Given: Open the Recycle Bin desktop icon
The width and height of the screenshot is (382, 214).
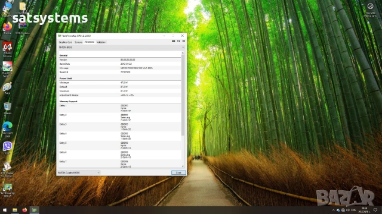Looking at the screenshot, I should 7,108.
